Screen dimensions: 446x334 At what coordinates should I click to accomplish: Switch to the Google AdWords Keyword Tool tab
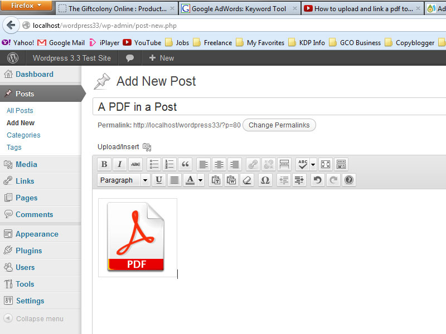[241, 8]
